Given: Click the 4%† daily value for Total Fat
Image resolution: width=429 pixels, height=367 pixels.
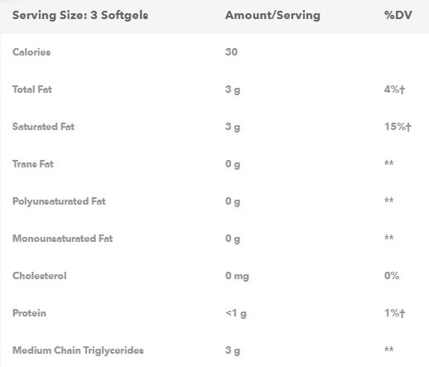Looking at the screenshot, I should [x=394, y=89].
